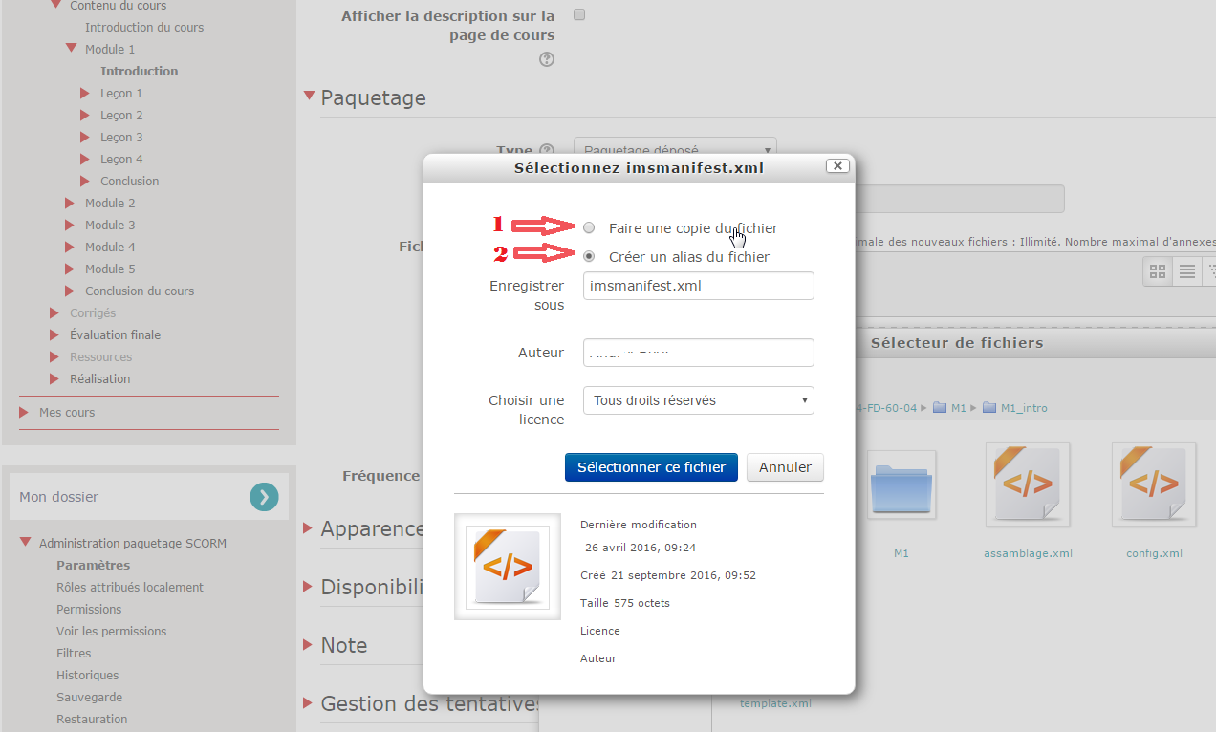The width and height of the screenshot is (1216, 732).
Task: Switch file picker to icon grid view
Action: [x=1158, y=271]
